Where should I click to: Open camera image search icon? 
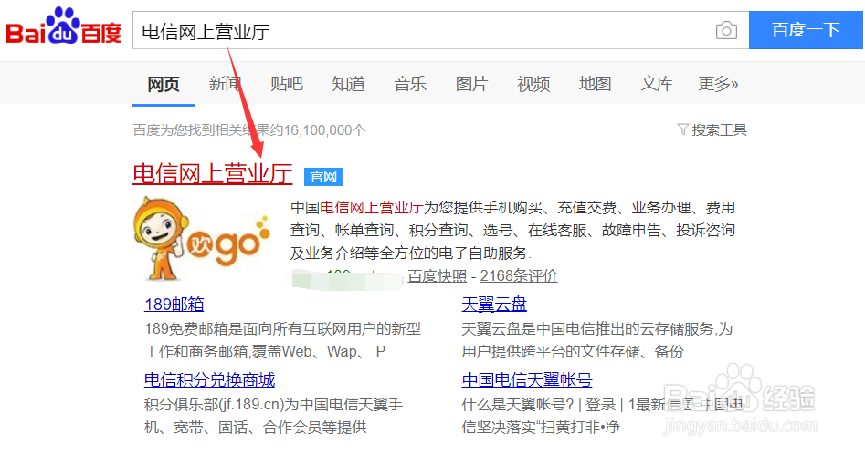(x=726, y=30)
